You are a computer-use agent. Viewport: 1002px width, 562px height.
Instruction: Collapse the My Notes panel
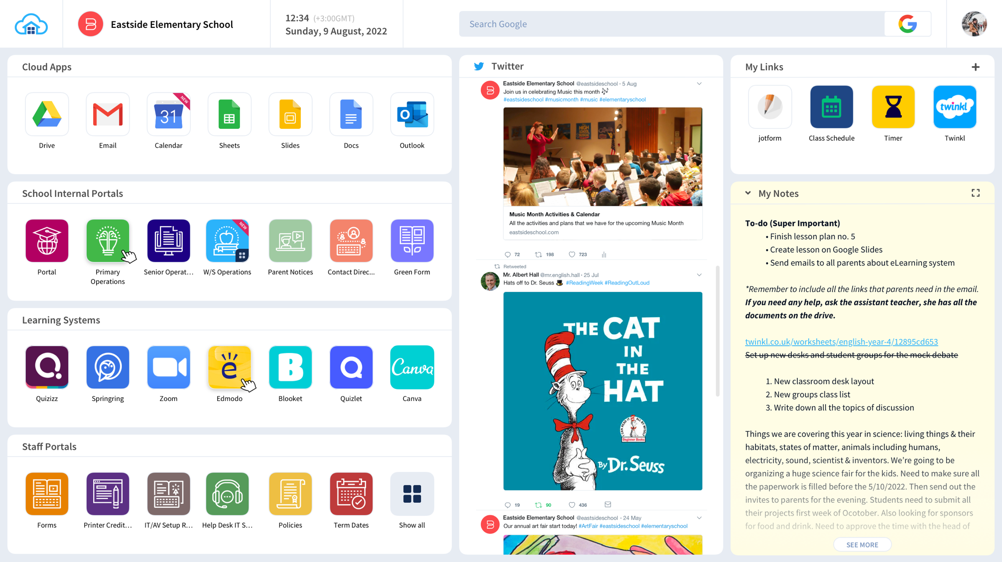click(748, 193)
